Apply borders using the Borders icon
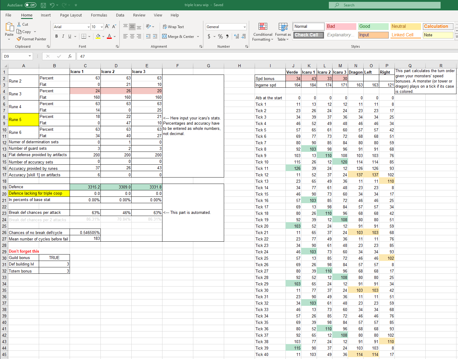 click(x=84, y=36)
